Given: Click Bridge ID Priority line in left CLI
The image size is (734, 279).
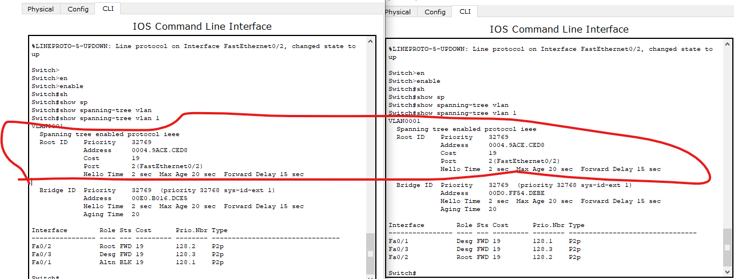Looking at the screenshot, I should click(x=157, y=190).
